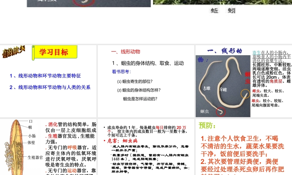292x175 pixels.
Task: Click the title 一、线形动 on photo slide
Action: tap(224, 51)
